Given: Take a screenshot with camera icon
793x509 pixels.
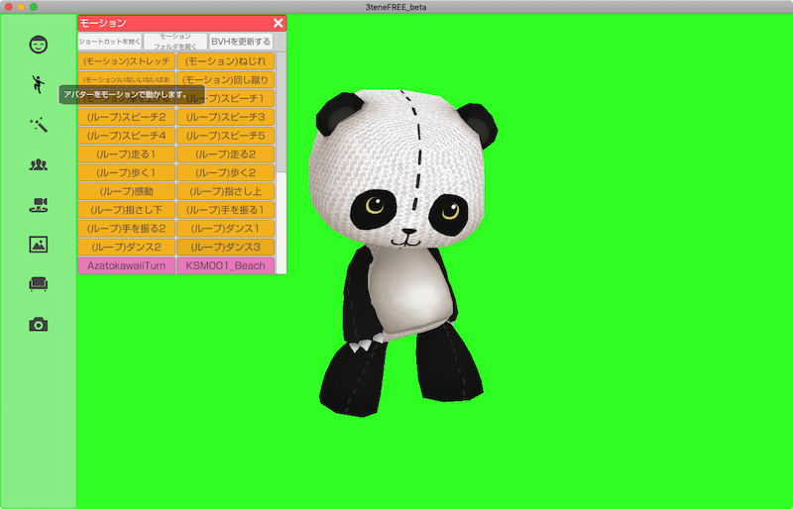Looking at the screenshot, I should [x=39, y=325].
